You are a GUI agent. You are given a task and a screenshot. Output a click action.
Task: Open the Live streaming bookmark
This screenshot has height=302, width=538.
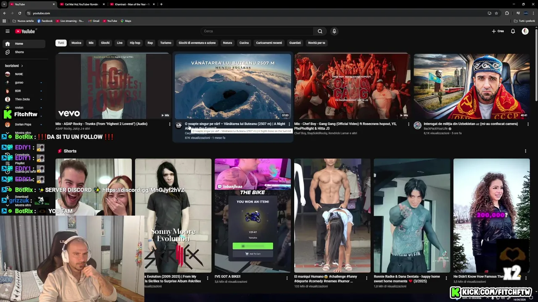(70, 21)
